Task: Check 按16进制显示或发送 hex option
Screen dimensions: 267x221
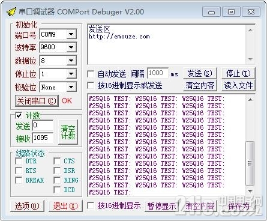Action: 91,86
